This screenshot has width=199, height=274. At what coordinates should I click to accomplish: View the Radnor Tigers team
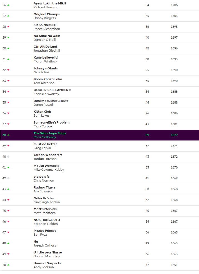pyautogui.click(x=44, y=187)
